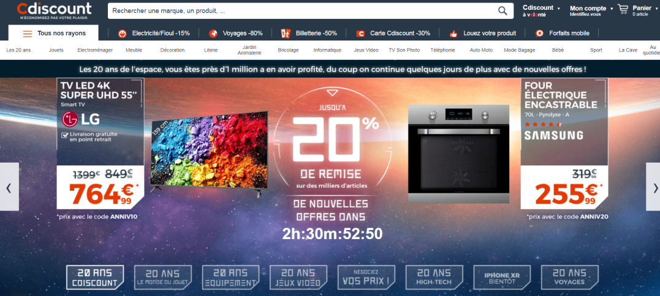Open the shopping cart Panier icon

(x=623, y=9)
